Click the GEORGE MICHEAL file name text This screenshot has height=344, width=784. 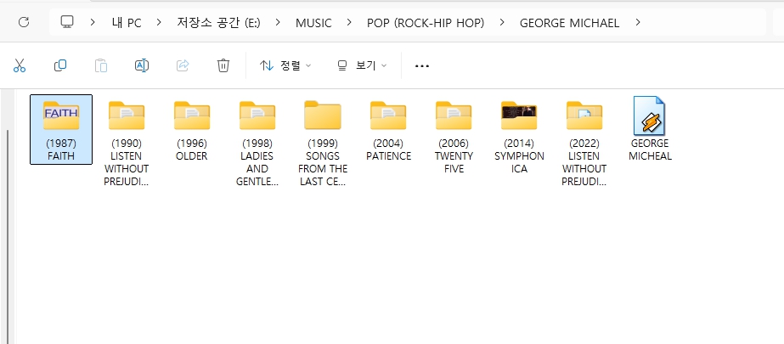pyautogui.click(x=650, y=149)
